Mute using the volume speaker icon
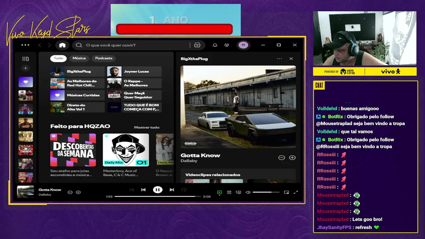 pos(248,192)
